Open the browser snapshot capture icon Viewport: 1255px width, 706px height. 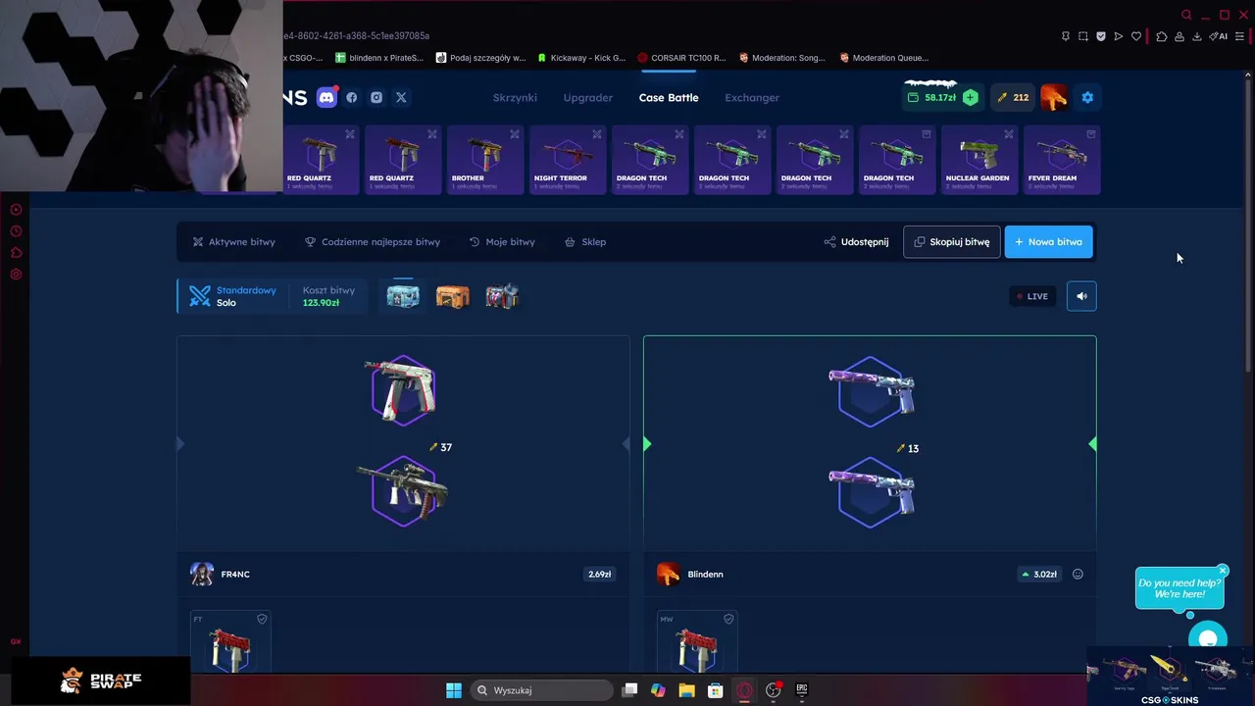tap(1083, 36)
